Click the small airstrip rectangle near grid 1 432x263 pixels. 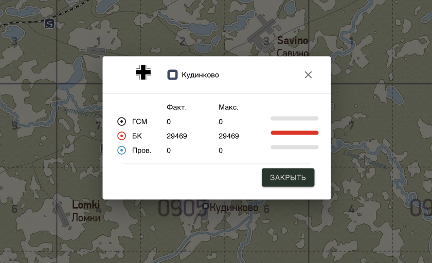pos(97,51)
